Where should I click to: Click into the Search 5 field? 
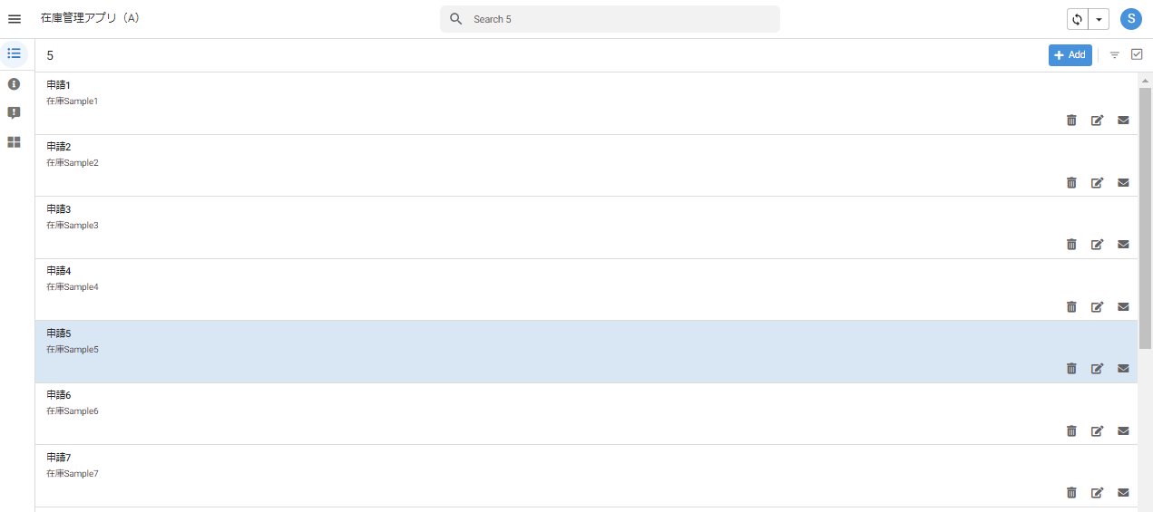[x=610, y=19]
